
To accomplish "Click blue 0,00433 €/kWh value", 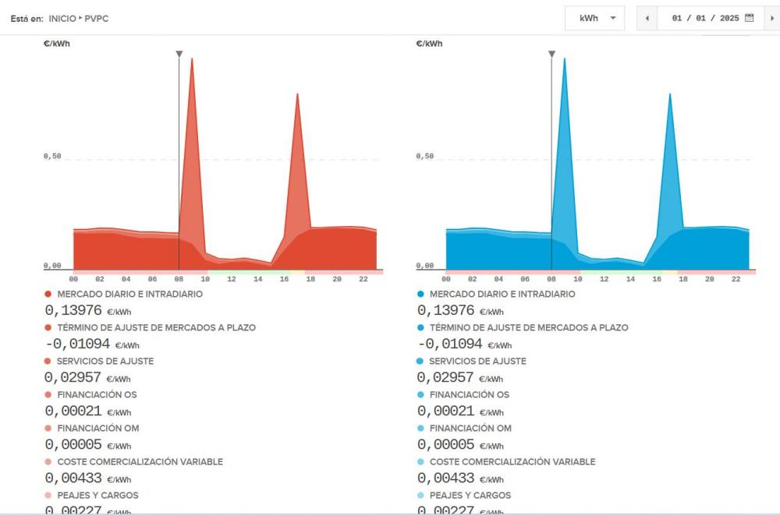I will [461, 478].
